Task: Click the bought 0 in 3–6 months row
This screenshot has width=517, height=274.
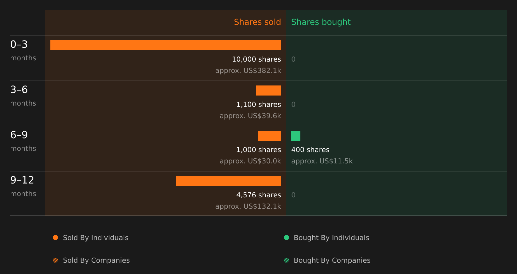Action: click(x=293, y=105)
